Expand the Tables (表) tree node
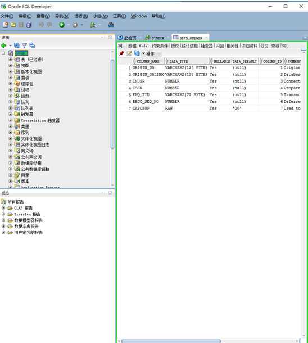The height and width of the screenshot is (343, 308). point(10,59)
